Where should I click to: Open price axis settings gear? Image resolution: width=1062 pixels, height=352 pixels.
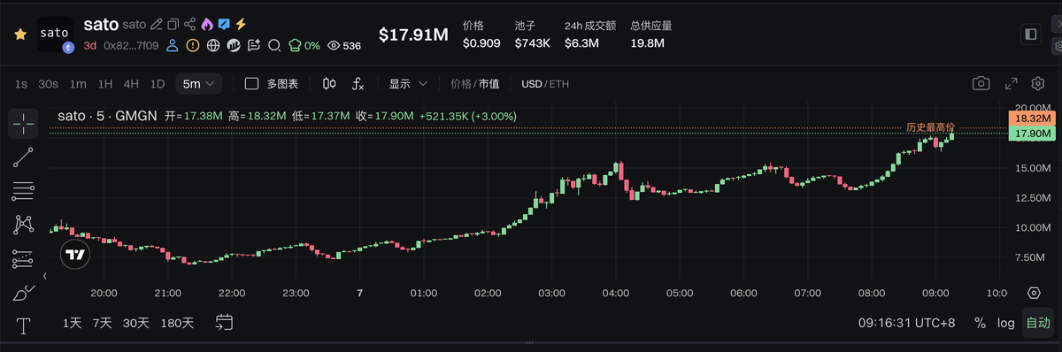[x=1034, y=293]
